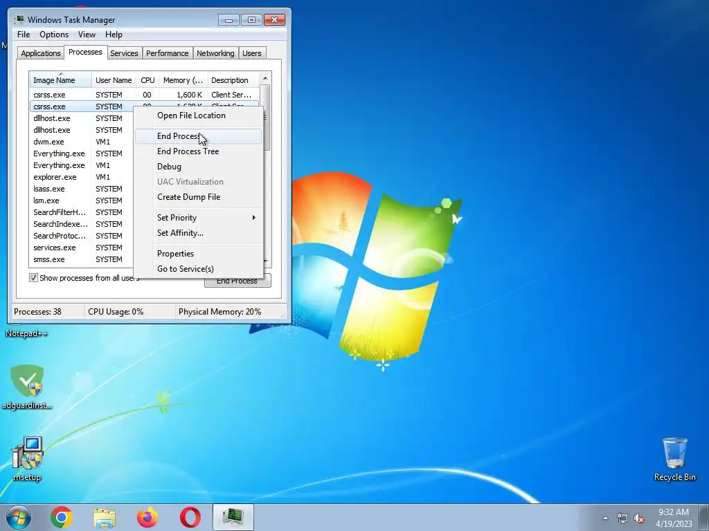Select the lsass.exe process row
709x531 pixels.
click(82, 189)
